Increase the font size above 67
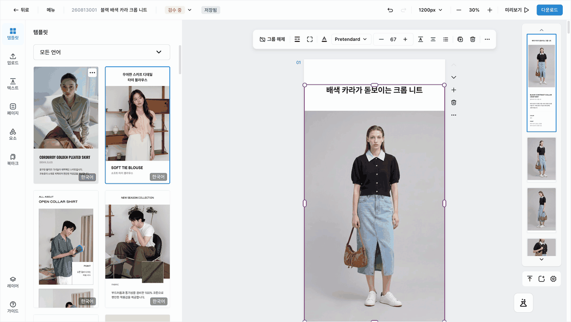The image size is (571, 322). point(405,39)
